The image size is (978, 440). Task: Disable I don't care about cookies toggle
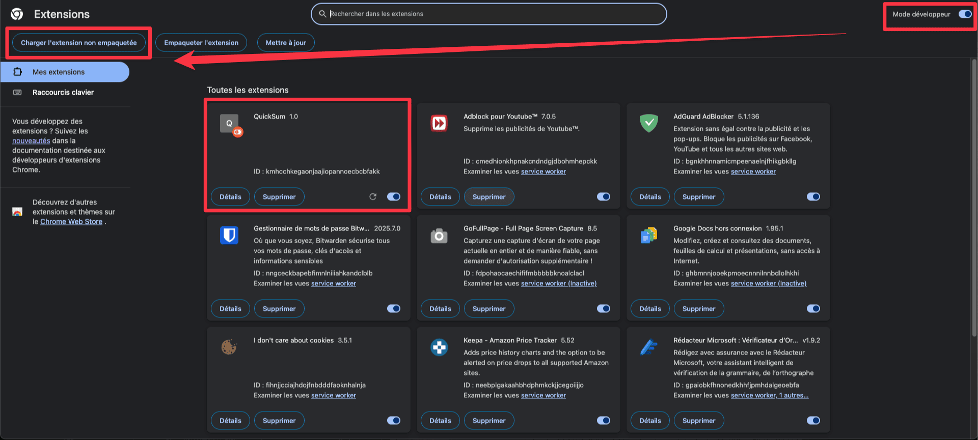(x=394, y=421)
